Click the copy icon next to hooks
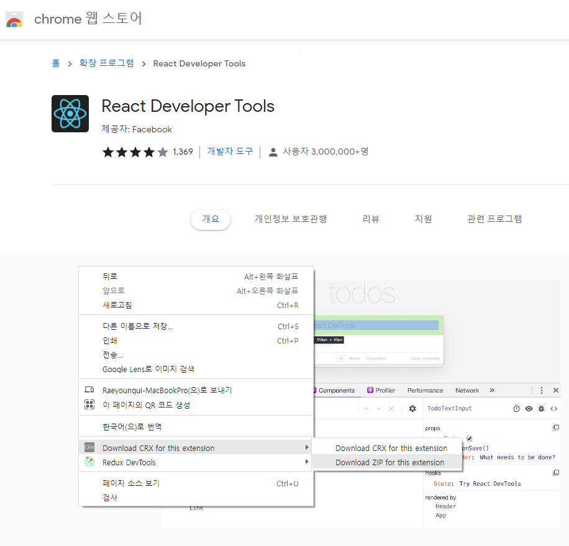 click(x=555, y=473)
